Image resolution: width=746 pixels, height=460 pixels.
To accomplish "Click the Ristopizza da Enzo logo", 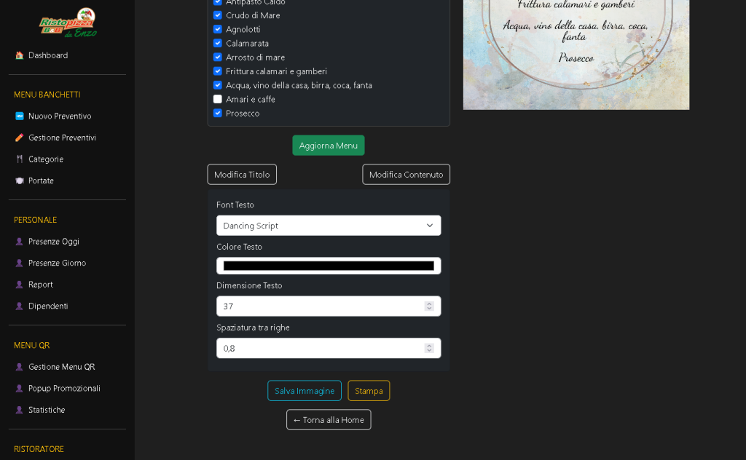I will click(67, 23).
